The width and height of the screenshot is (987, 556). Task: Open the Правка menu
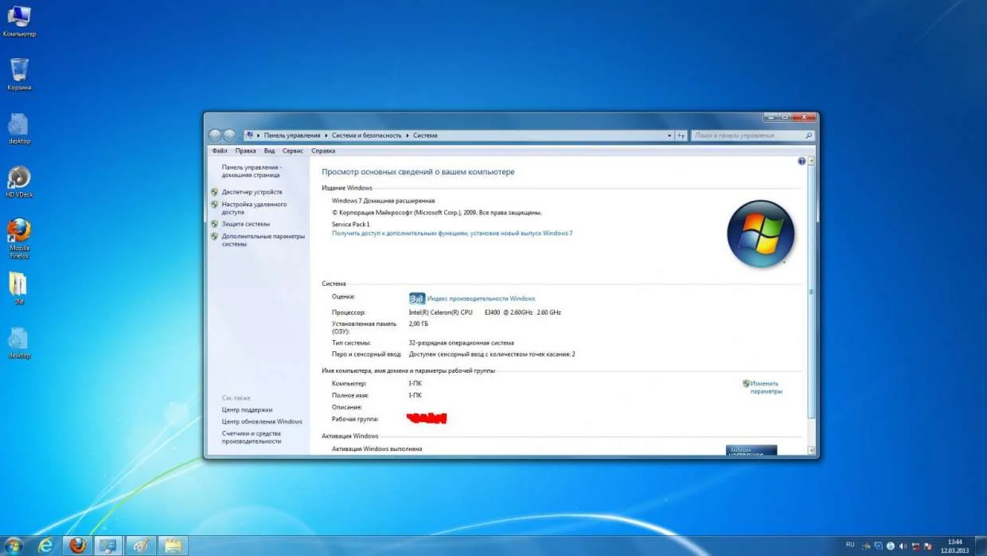point(245,151)
